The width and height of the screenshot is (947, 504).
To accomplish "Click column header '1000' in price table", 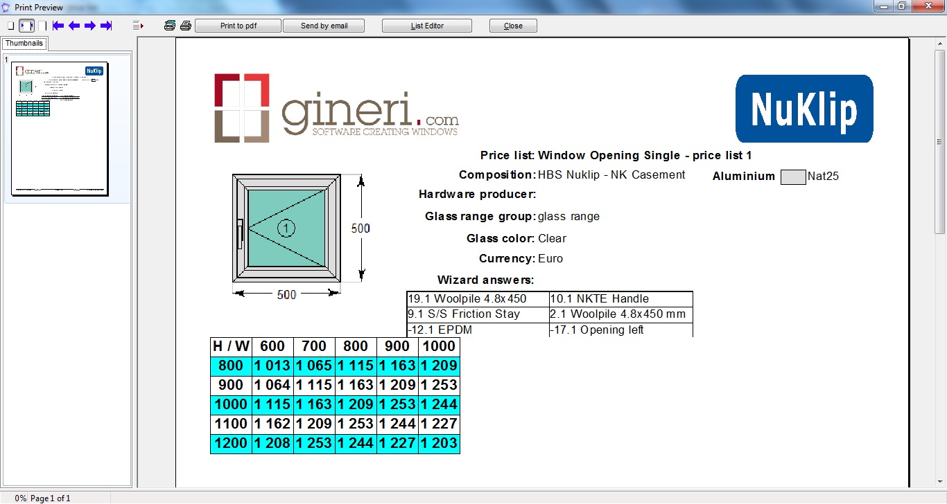I will 439,346.
